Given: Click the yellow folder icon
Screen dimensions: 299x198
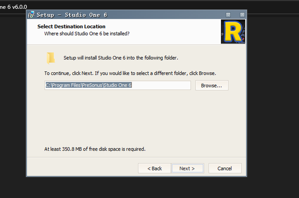Looking at the screenshot, I should point(51,58).
